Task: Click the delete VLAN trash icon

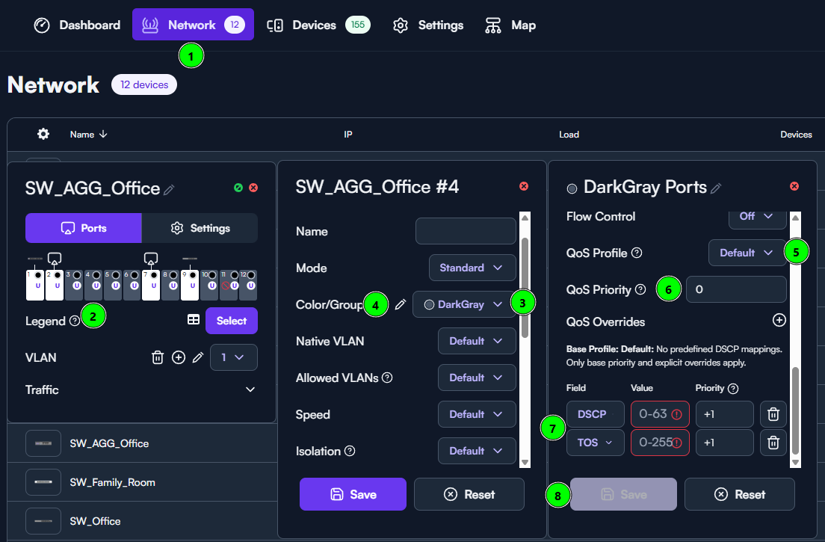Action: 158,357
